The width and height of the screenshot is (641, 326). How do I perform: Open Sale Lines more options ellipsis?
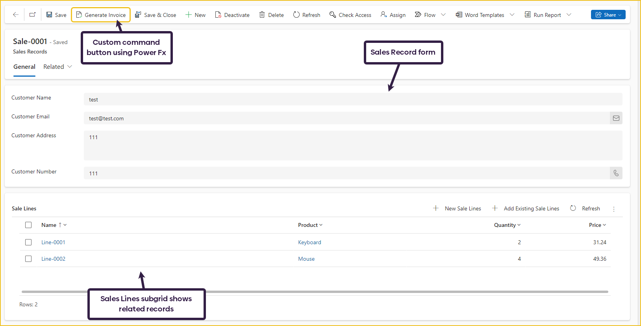[613, 209]
